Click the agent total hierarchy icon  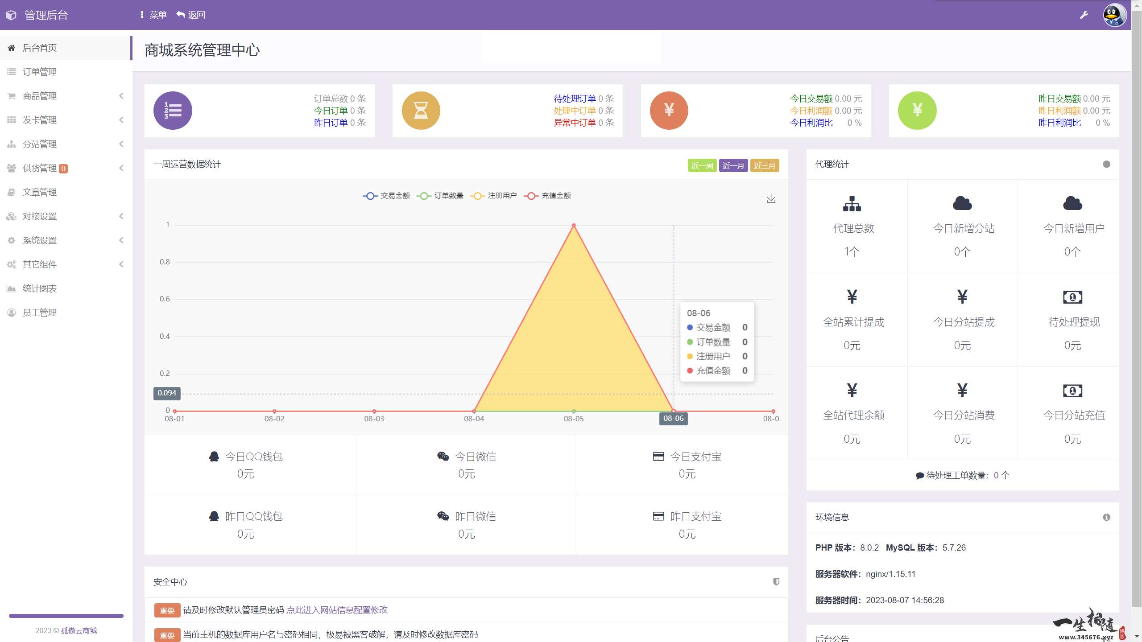(852, 204)
